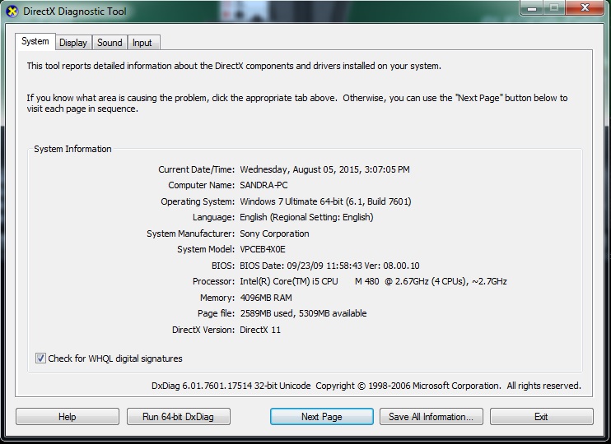
Task: Click the DirectX Diagnostic Tool window title
Action: pos(75,12)
